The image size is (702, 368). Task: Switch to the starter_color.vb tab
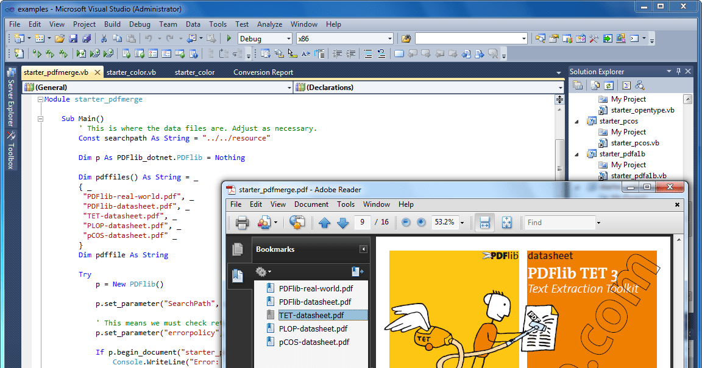[x=131, y=72]
